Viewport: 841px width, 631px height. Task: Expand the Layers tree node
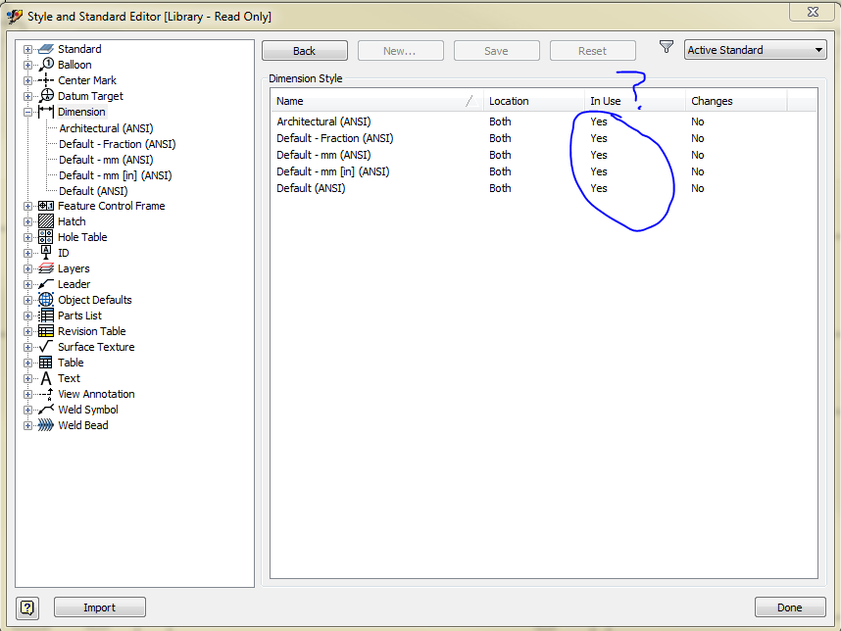tap(27, 268)
